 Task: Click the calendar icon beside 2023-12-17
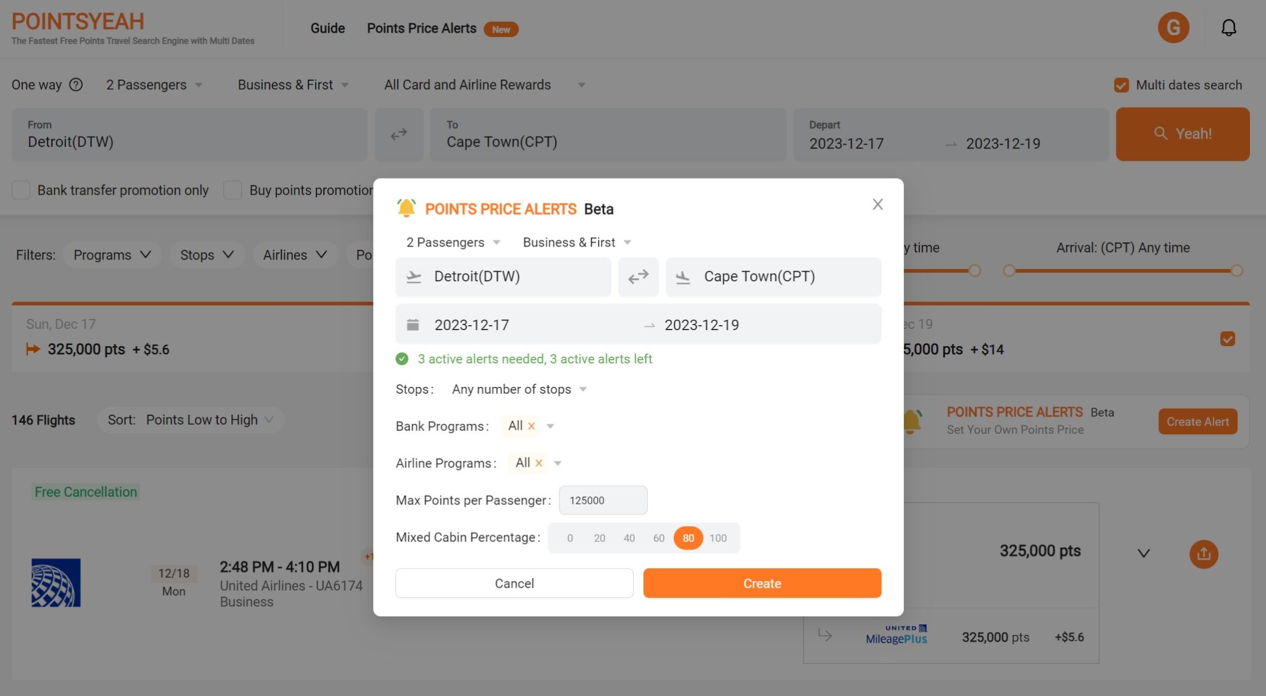[413, 324]
